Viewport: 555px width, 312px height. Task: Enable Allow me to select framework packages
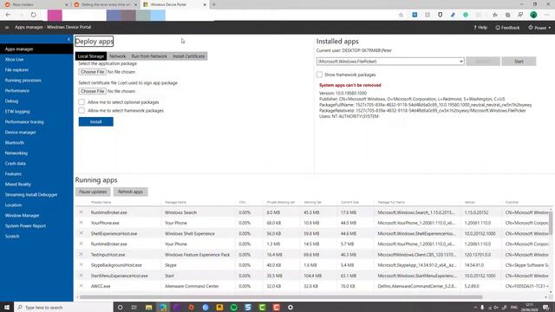pos(82,111)
